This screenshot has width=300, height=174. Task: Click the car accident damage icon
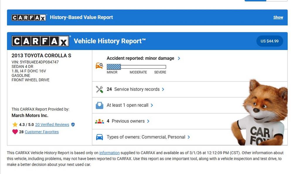[99, 66]
